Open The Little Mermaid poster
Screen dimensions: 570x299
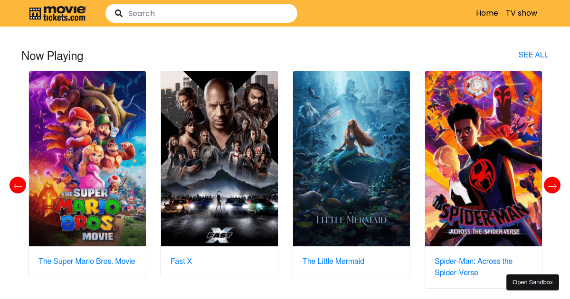(x=351, y=159)
